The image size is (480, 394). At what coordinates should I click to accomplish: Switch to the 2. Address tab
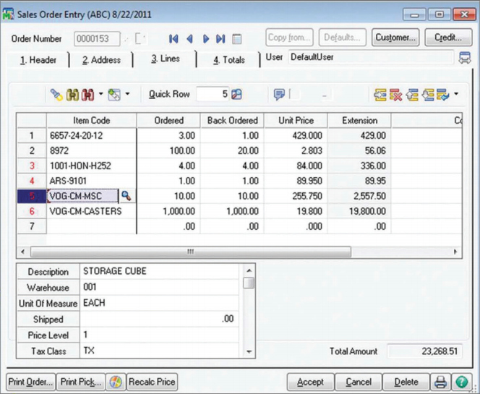coord(101,60)
